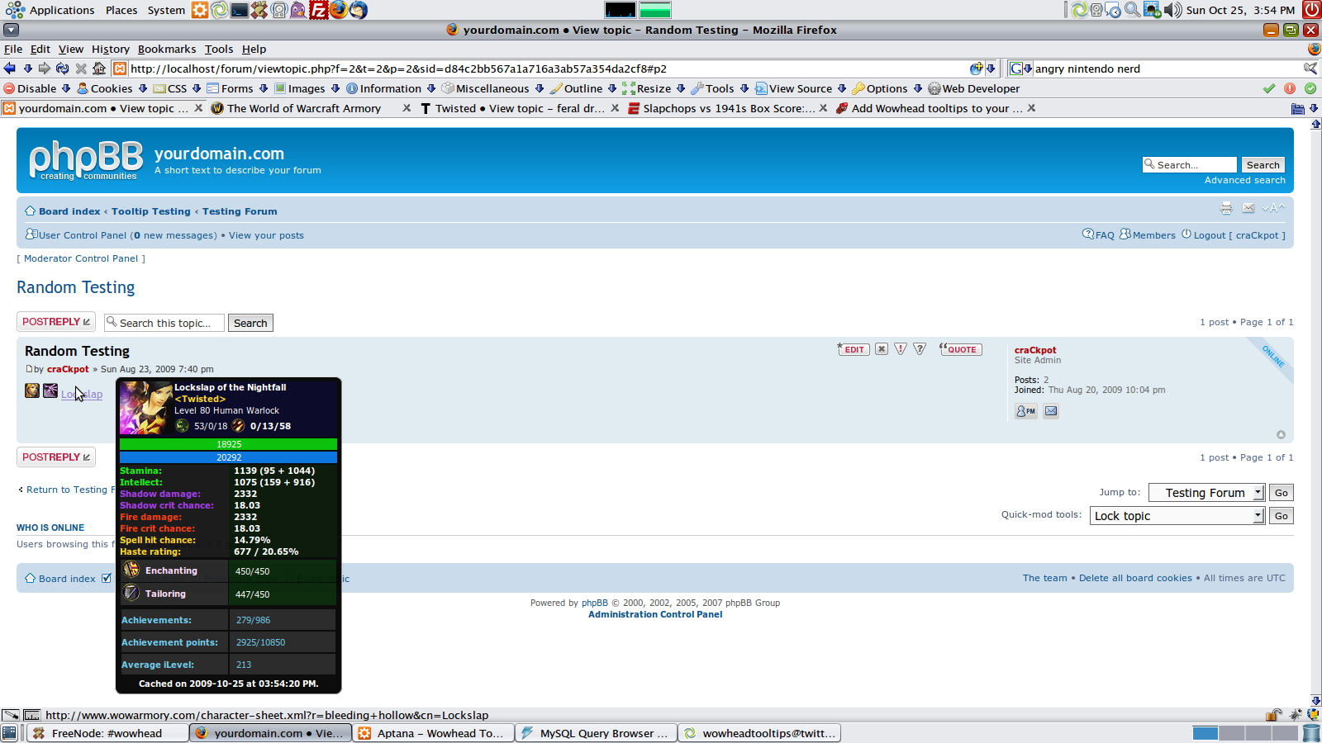1322x743 pixels.
Task: Expand the Information toolbar dropdown
Action: (x=431, y=88)
